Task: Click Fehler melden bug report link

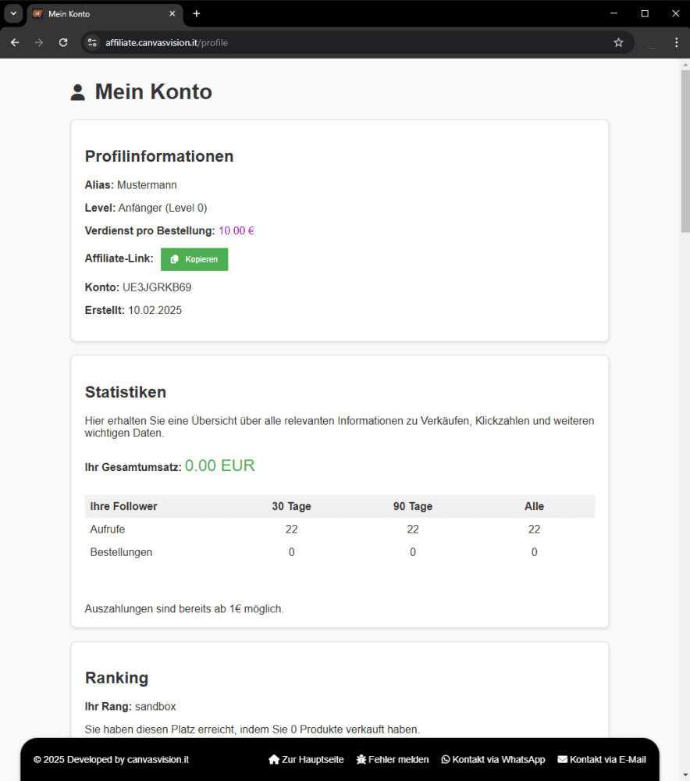Action: click(393, 759)
